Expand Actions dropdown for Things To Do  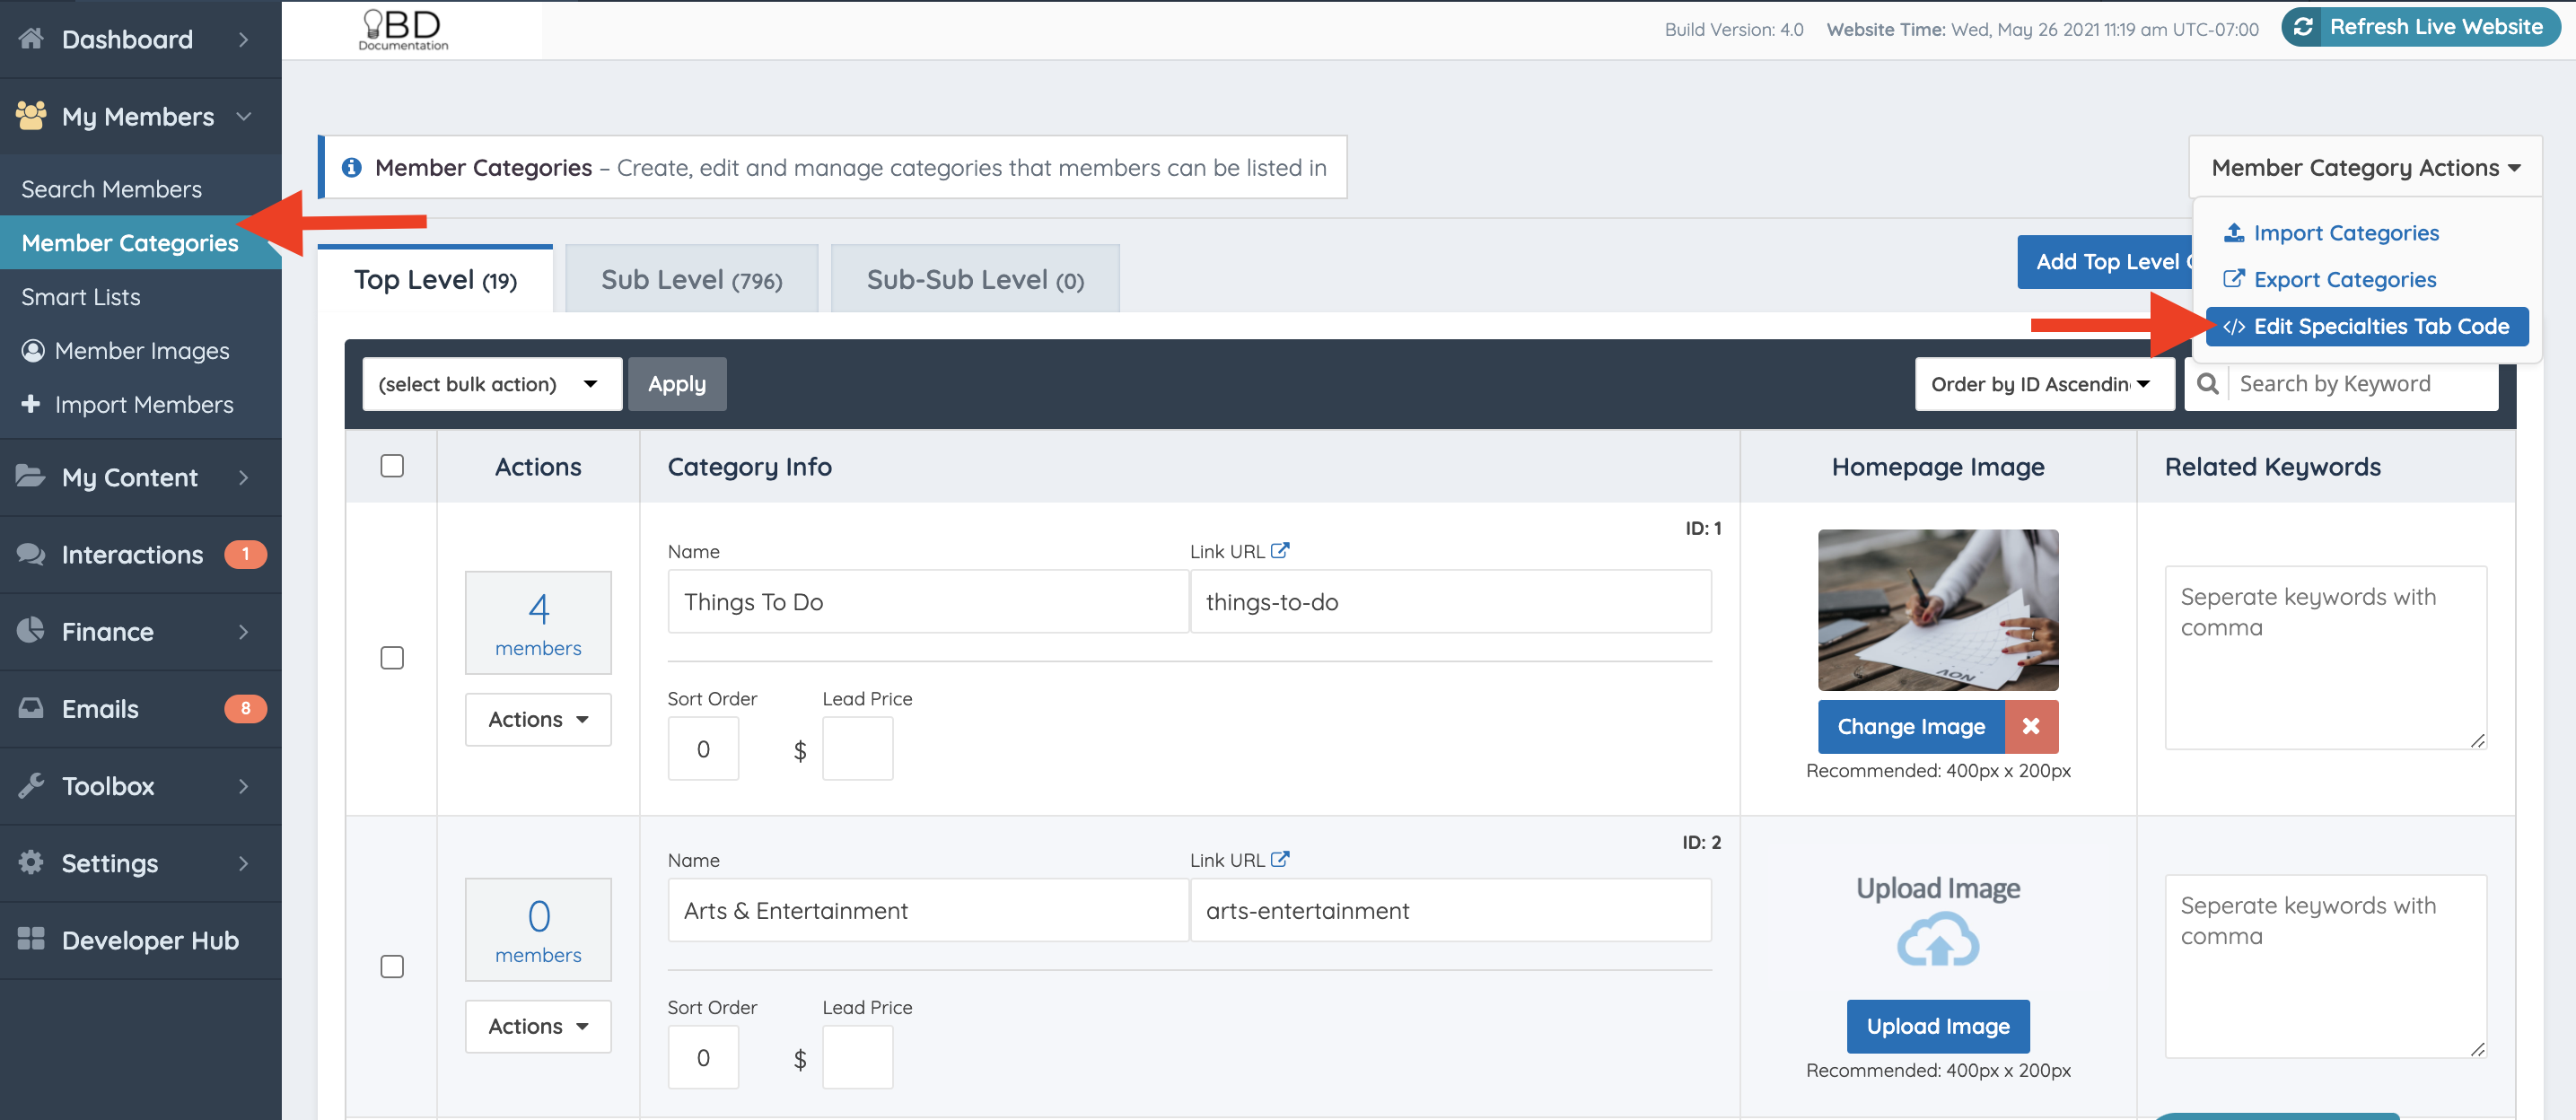pyautogui.click(x=538, y=719)
